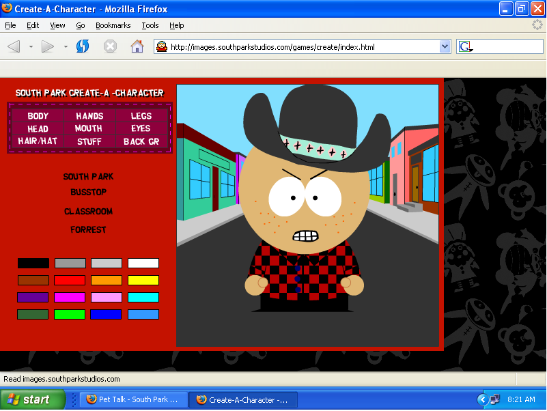This screenshot has width=547, height=411.
Task: Click the Firefox logo in the title bar
Action: tap(6, 8)
